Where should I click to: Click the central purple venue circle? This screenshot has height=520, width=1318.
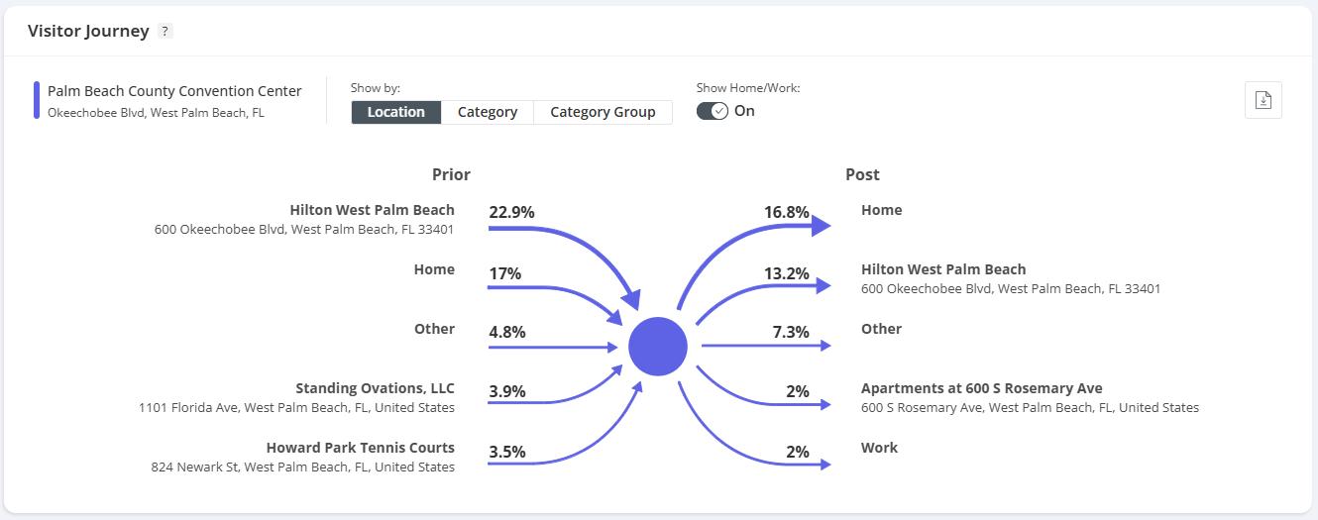pos(657,347)
